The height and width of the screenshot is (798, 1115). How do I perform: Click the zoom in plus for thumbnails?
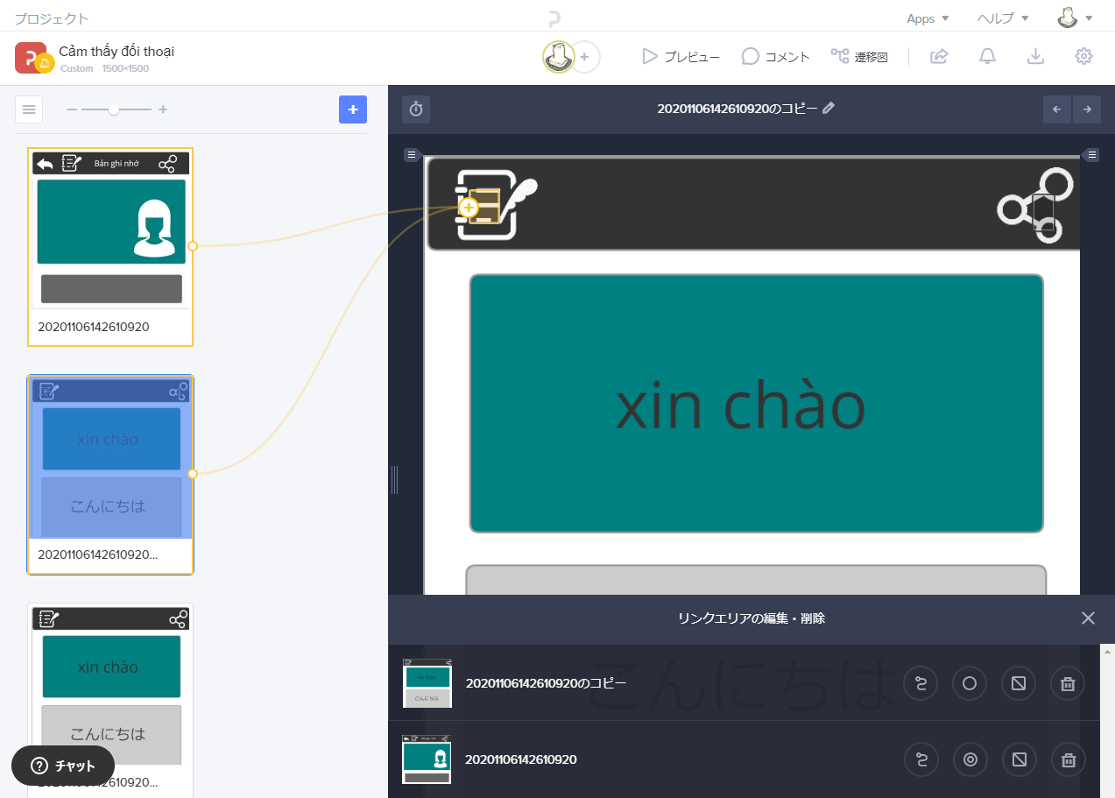coord(163,109)
